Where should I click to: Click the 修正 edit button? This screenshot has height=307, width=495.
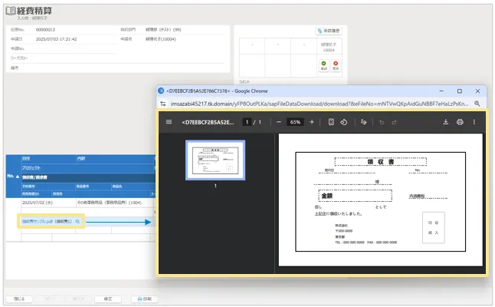(107, 299)
